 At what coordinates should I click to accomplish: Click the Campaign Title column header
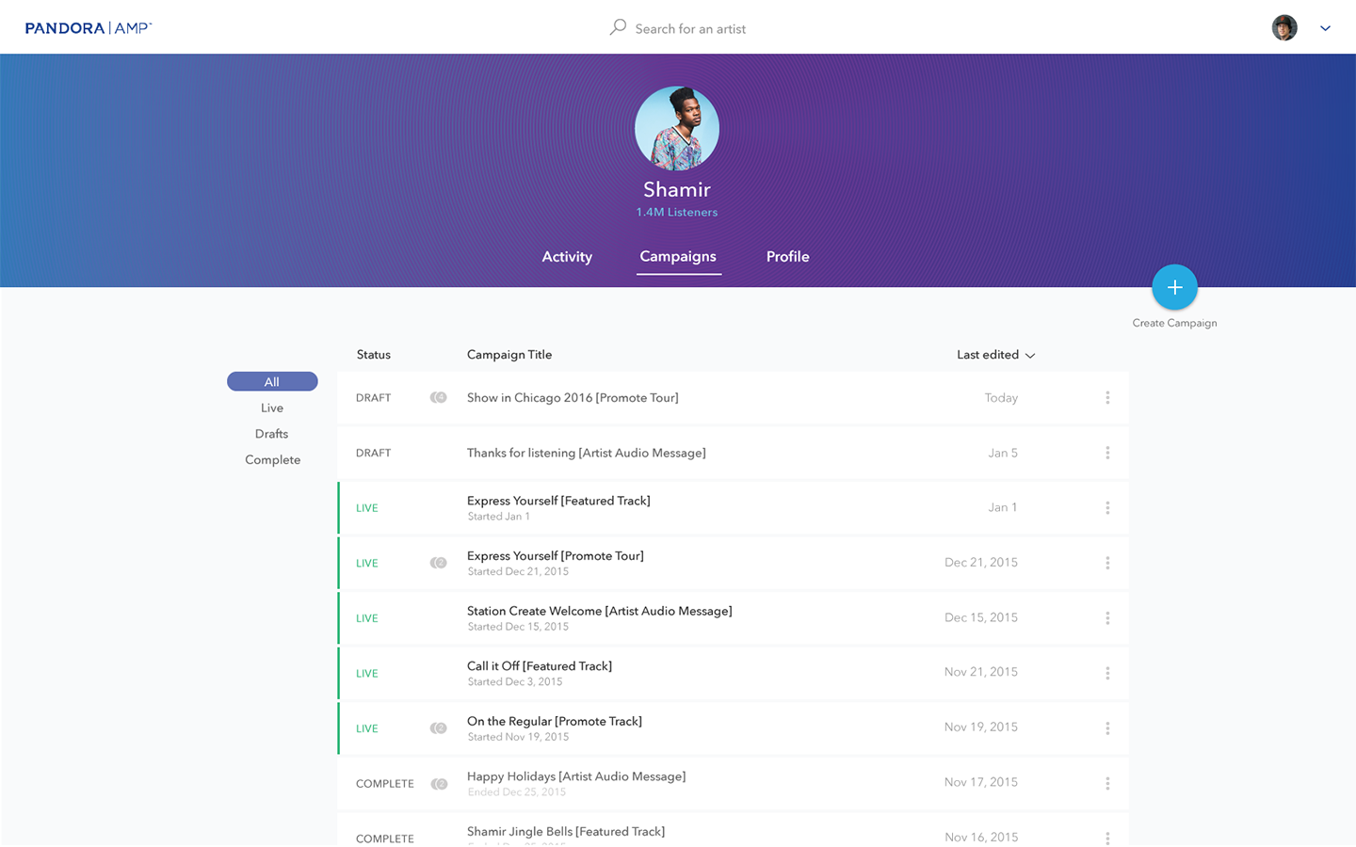click(509, 355)
